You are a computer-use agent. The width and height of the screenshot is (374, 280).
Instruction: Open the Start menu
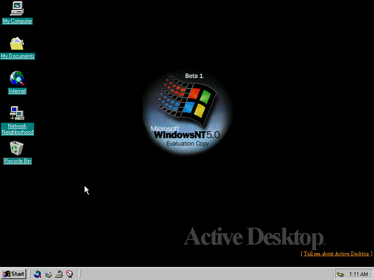[13, 274]
